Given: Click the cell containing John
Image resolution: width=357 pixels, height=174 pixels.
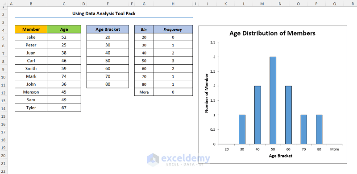Looking at the screenshot, I should point(31,84).
